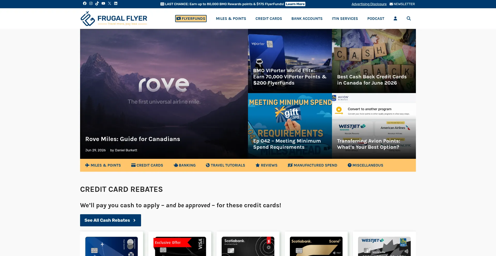Click the FlyerFunds highlighted nav button

(x=191, y=19)
